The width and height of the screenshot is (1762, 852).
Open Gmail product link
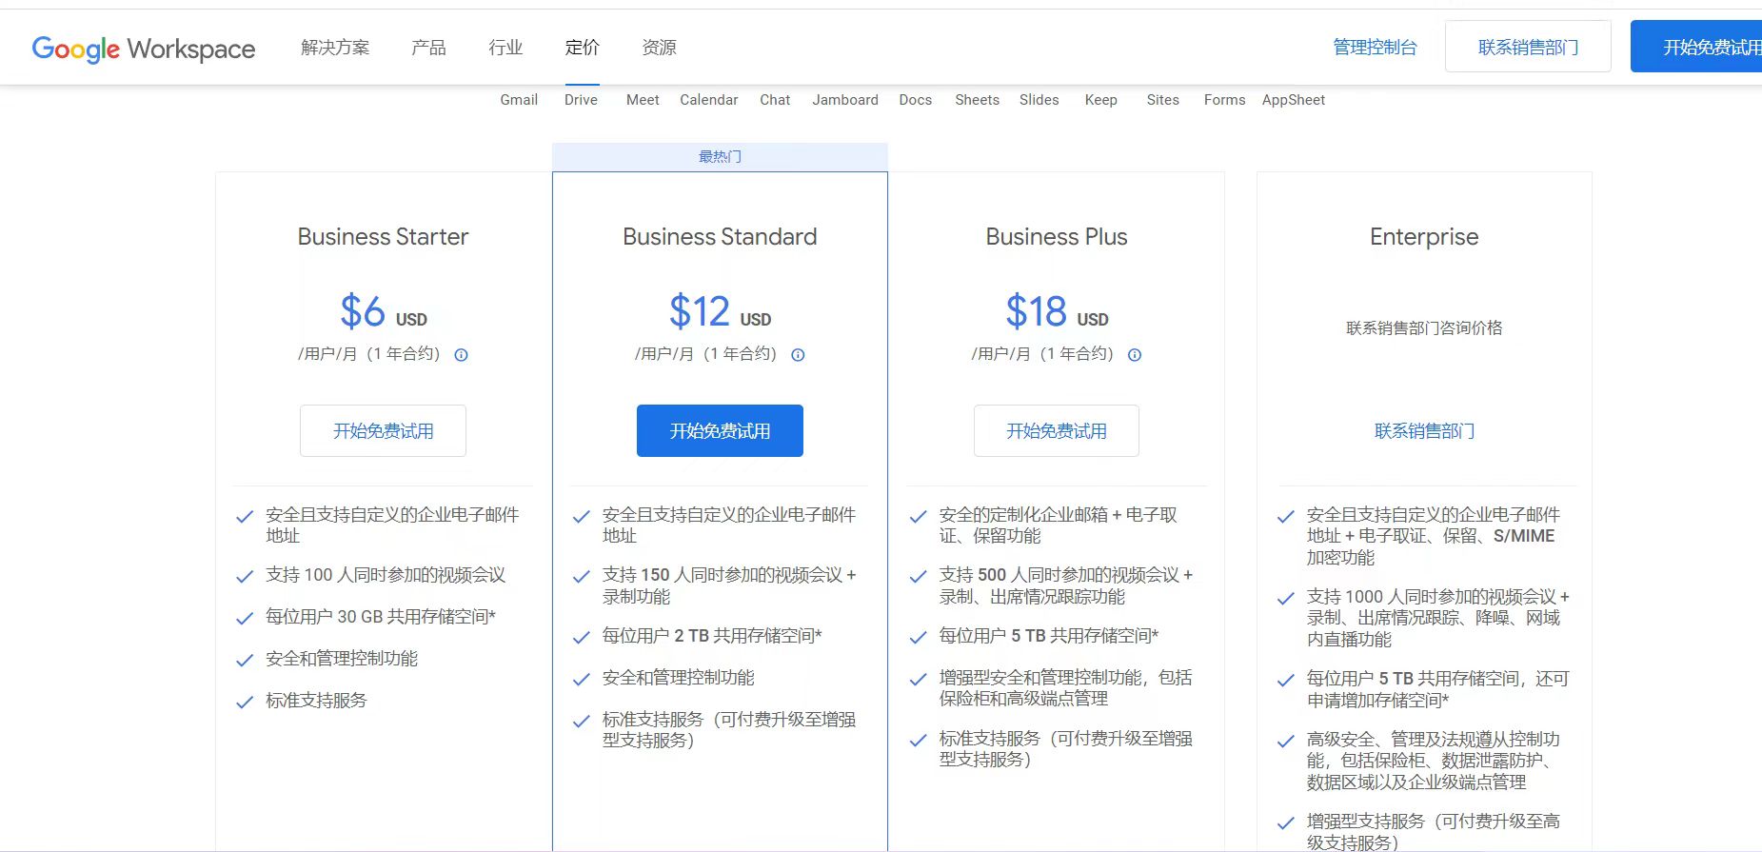pos(519,100)
